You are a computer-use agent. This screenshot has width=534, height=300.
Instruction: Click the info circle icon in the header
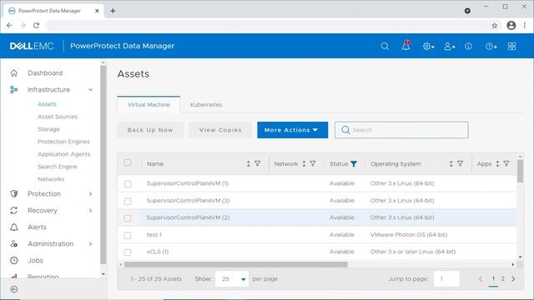[469, 47]
